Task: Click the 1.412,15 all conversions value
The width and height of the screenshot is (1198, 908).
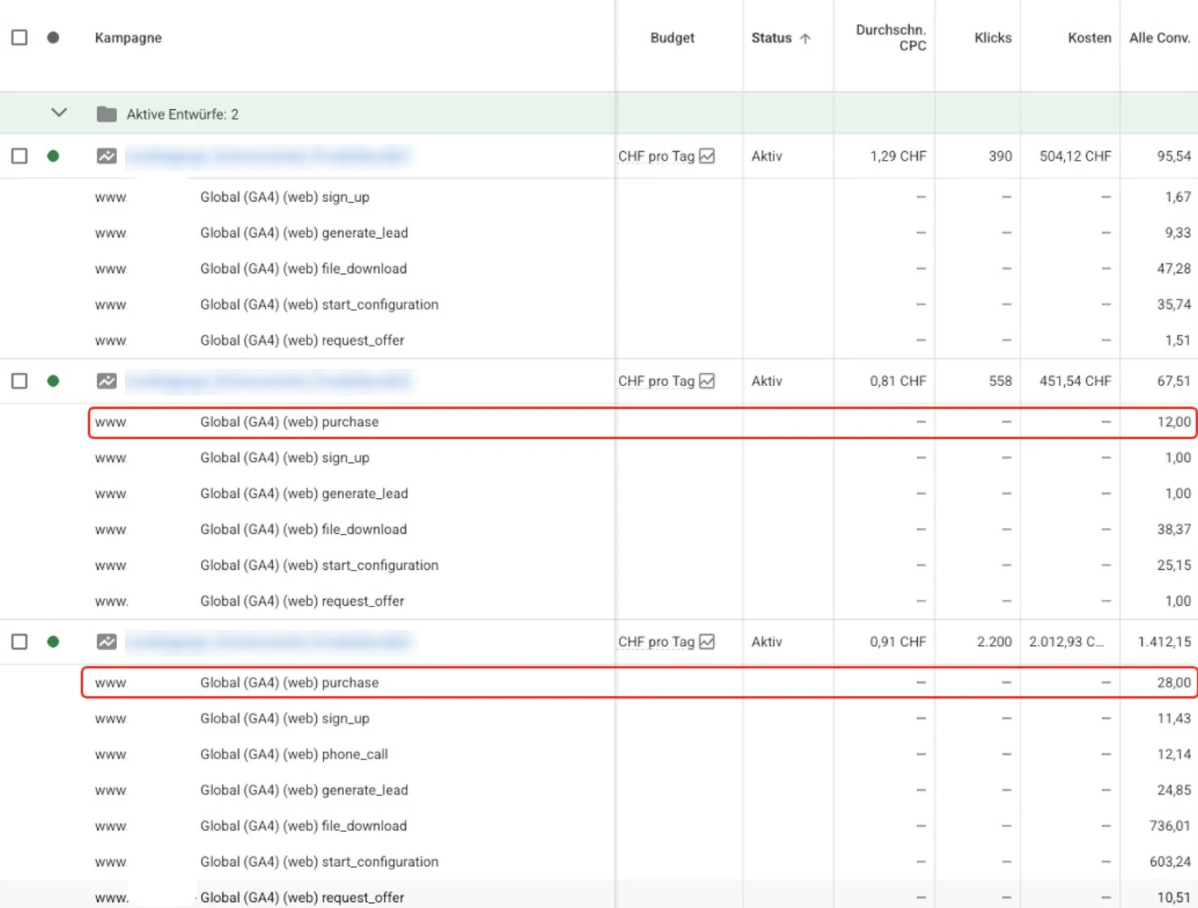Action: [1164, 642]
